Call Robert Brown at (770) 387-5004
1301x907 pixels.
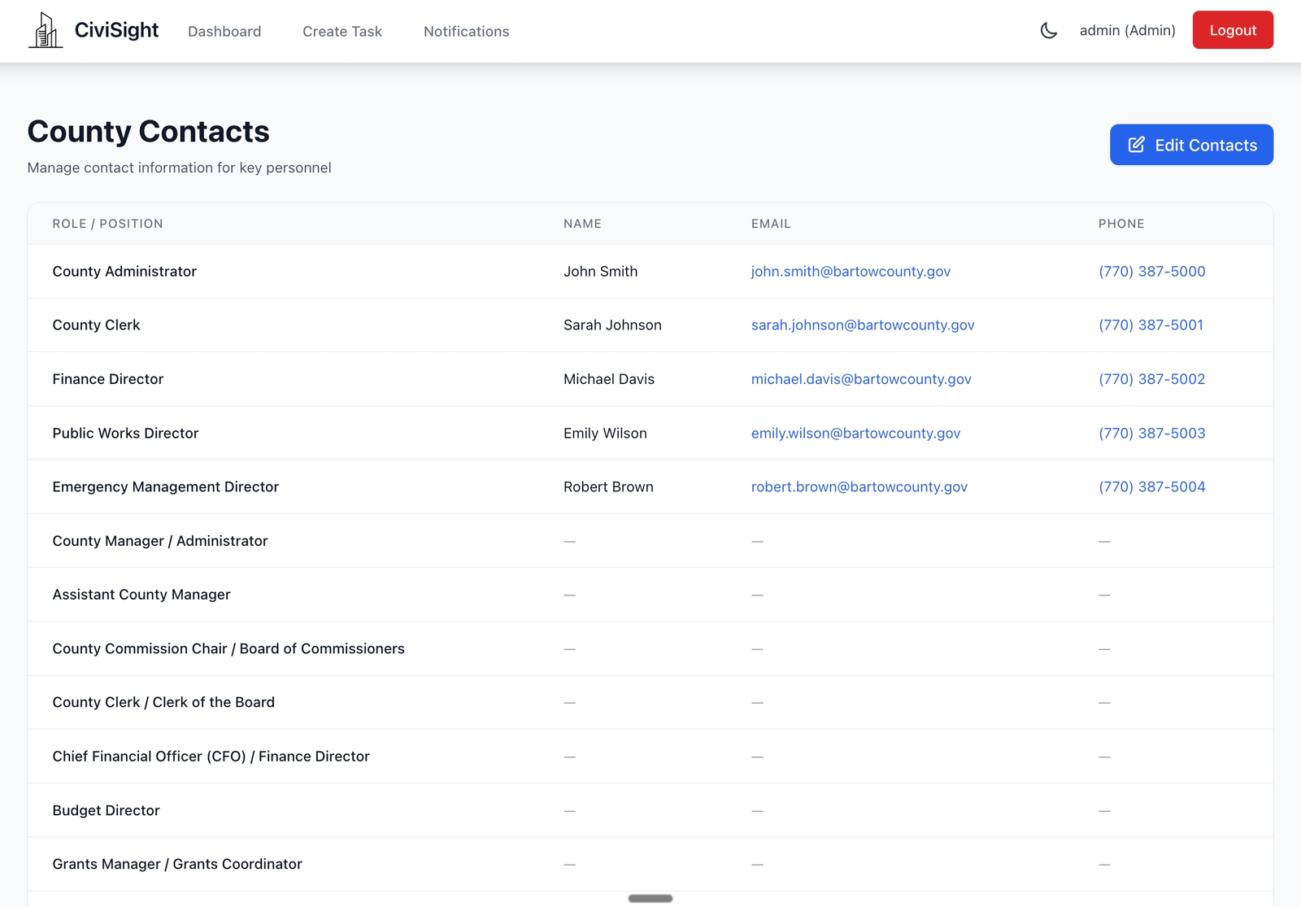click(x=1151, y=486)
